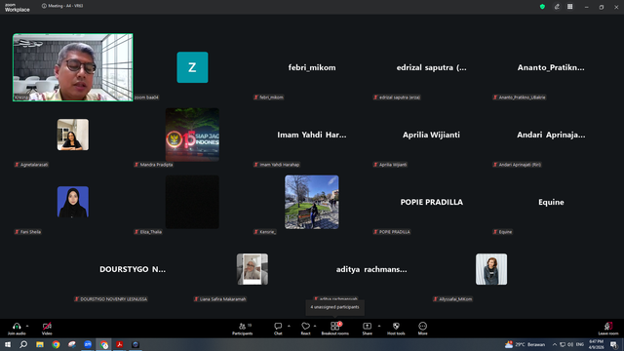This screenshot has height=351, width=624.
Task: Select the Equine participant tile
Action: pyautogui.click(x=551, y=202)
